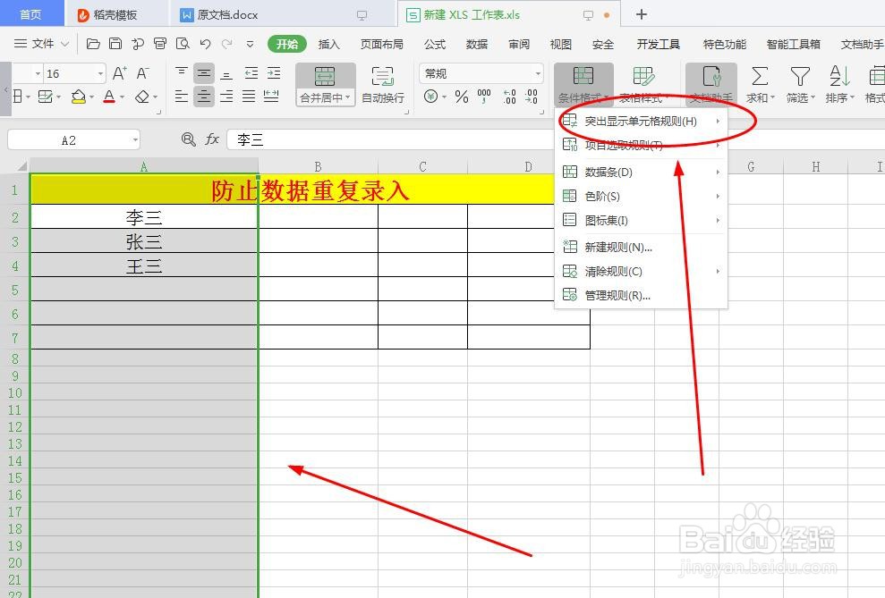Switch to the 插入 ribbon tab
The width and height of the screenshot is (885, 598).
point(328,43)
